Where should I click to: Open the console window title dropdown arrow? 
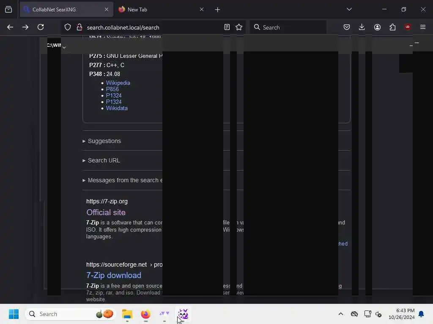pyautogui.click(x=64, y=47)
